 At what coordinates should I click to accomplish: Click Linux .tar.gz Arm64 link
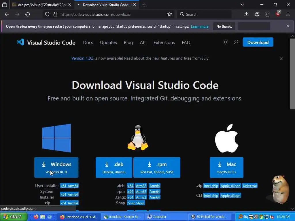[x=154, y=197]
